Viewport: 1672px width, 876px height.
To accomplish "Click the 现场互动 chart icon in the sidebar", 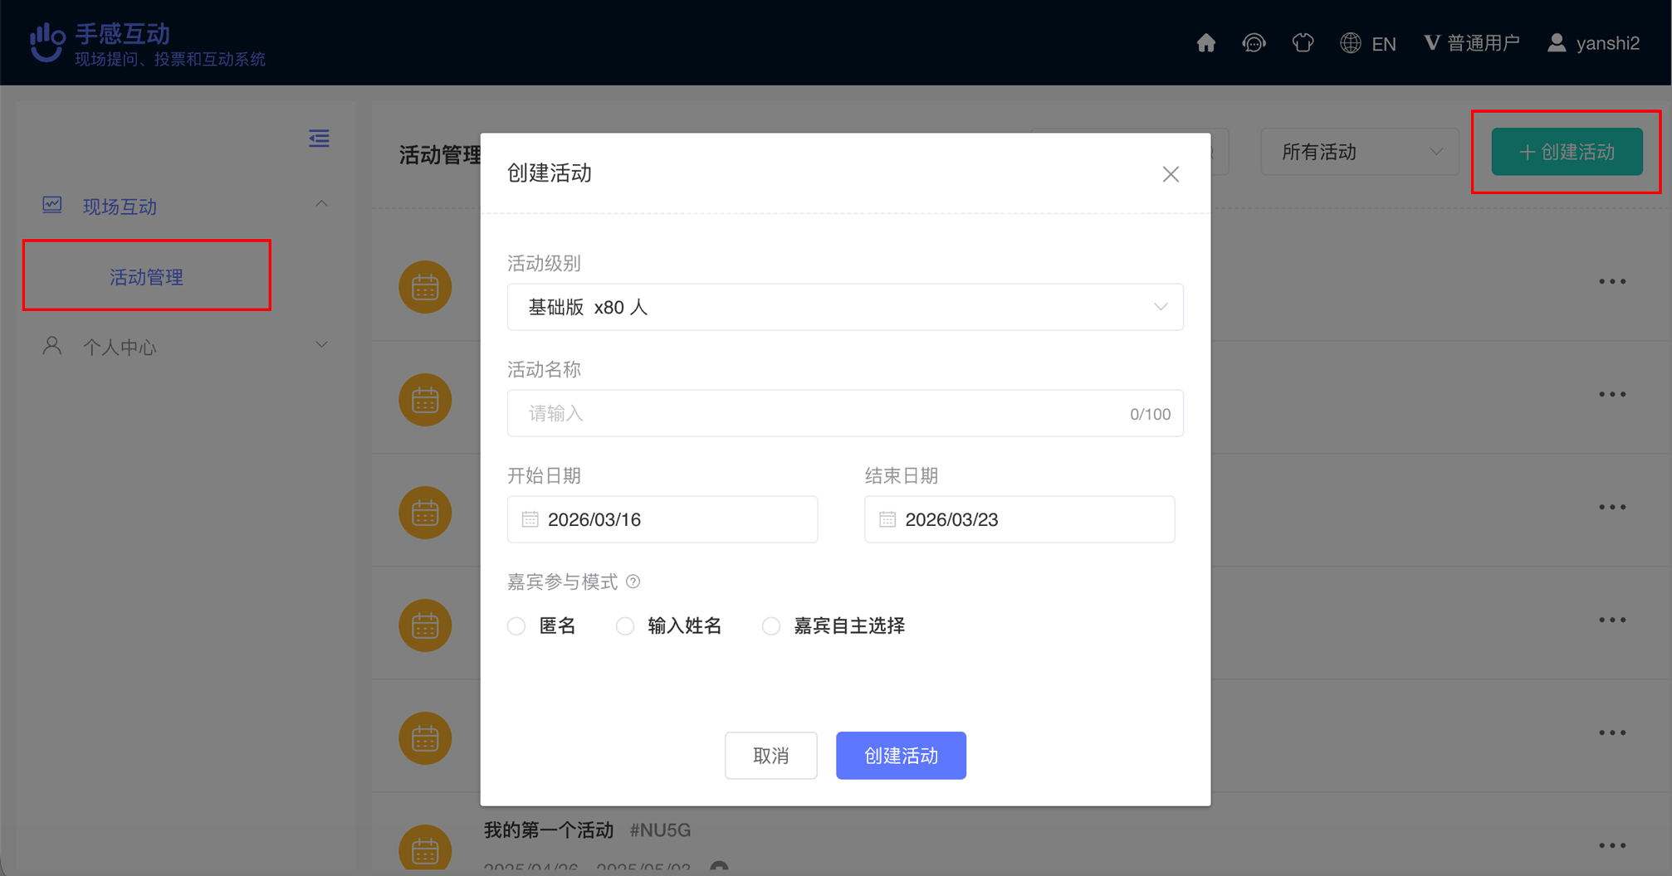I will (52, 205).
